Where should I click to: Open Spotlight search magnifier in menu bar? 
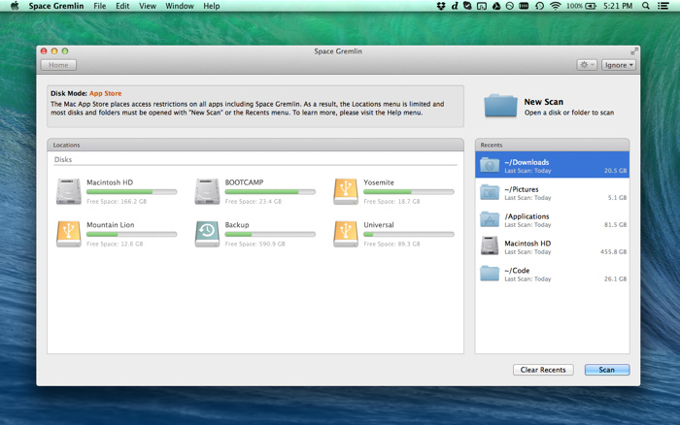coord(646,6)
